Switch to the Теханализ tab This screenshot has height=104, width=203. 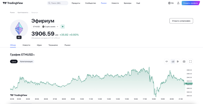coord(53,45)
